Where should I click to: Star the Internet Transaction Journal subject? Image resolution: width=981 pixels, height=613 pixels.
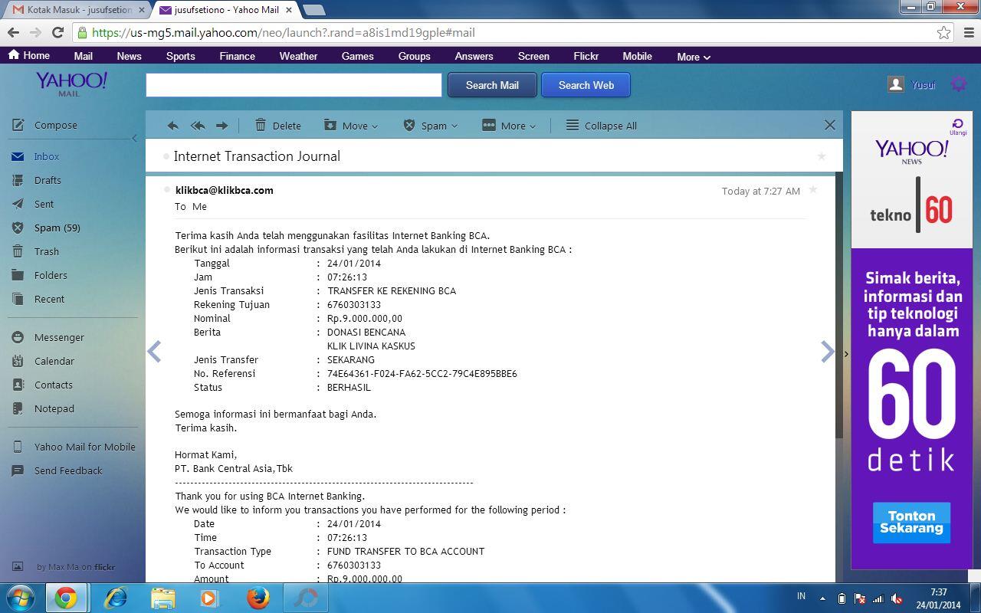pos(822,156)
